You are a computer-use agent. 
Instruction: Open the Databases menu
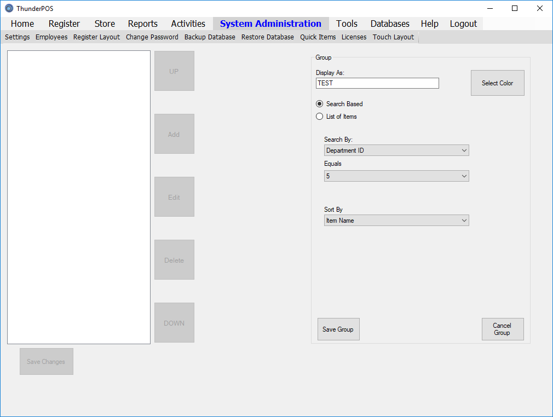pyautogui.click(x=390, y=24)
